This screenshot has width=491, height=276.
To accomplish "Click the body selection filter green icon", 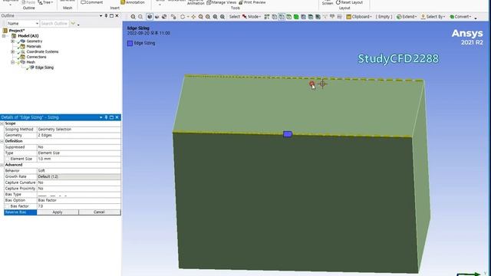I will pos(296,17).
